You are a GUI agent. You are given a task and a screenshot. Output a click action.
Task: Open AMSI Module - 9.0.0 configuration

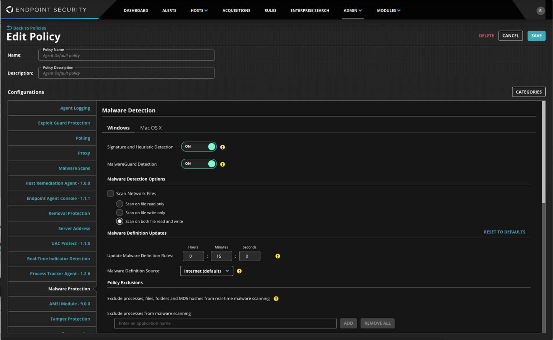(x=52, y=304)
